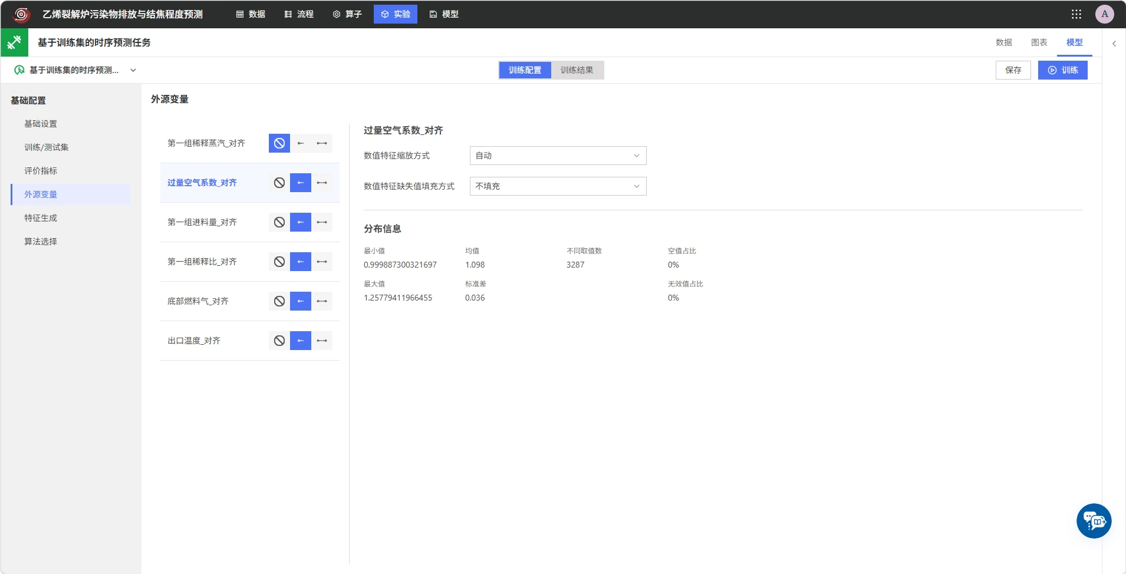Screen dimensions: 1126x574
Task: Click the app logo icon at top left
Action: coord(21,14)
